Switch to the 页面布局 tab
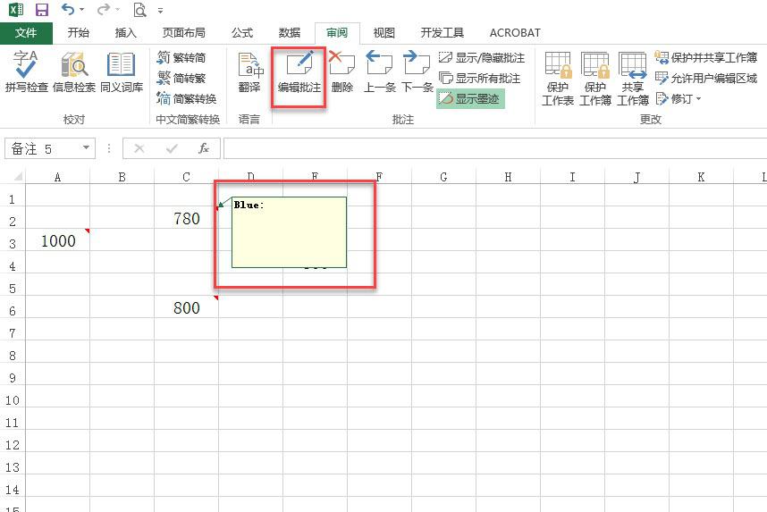The height and width of the screenshot is (512, 767). click(x=184, y=33)
